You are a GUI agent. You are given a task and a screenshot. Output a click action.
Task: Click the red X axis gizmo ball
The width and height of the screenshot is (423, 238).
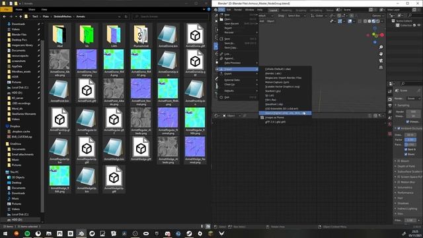pos(382,35)
